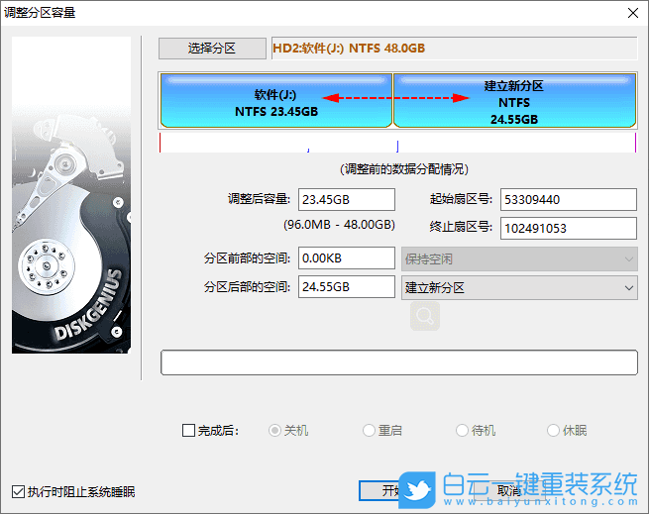The height and width of the screenshot is (514, 649).
Task: Click the 分区后部的空间 size field
Action: tap(346, 287)
